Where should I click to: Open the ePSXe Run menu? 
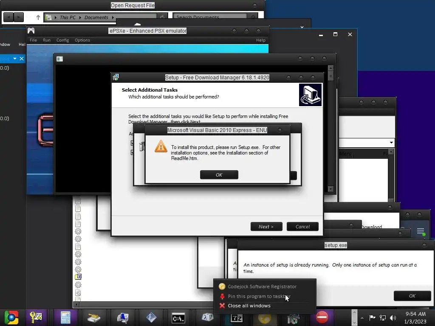coord(47,40)
